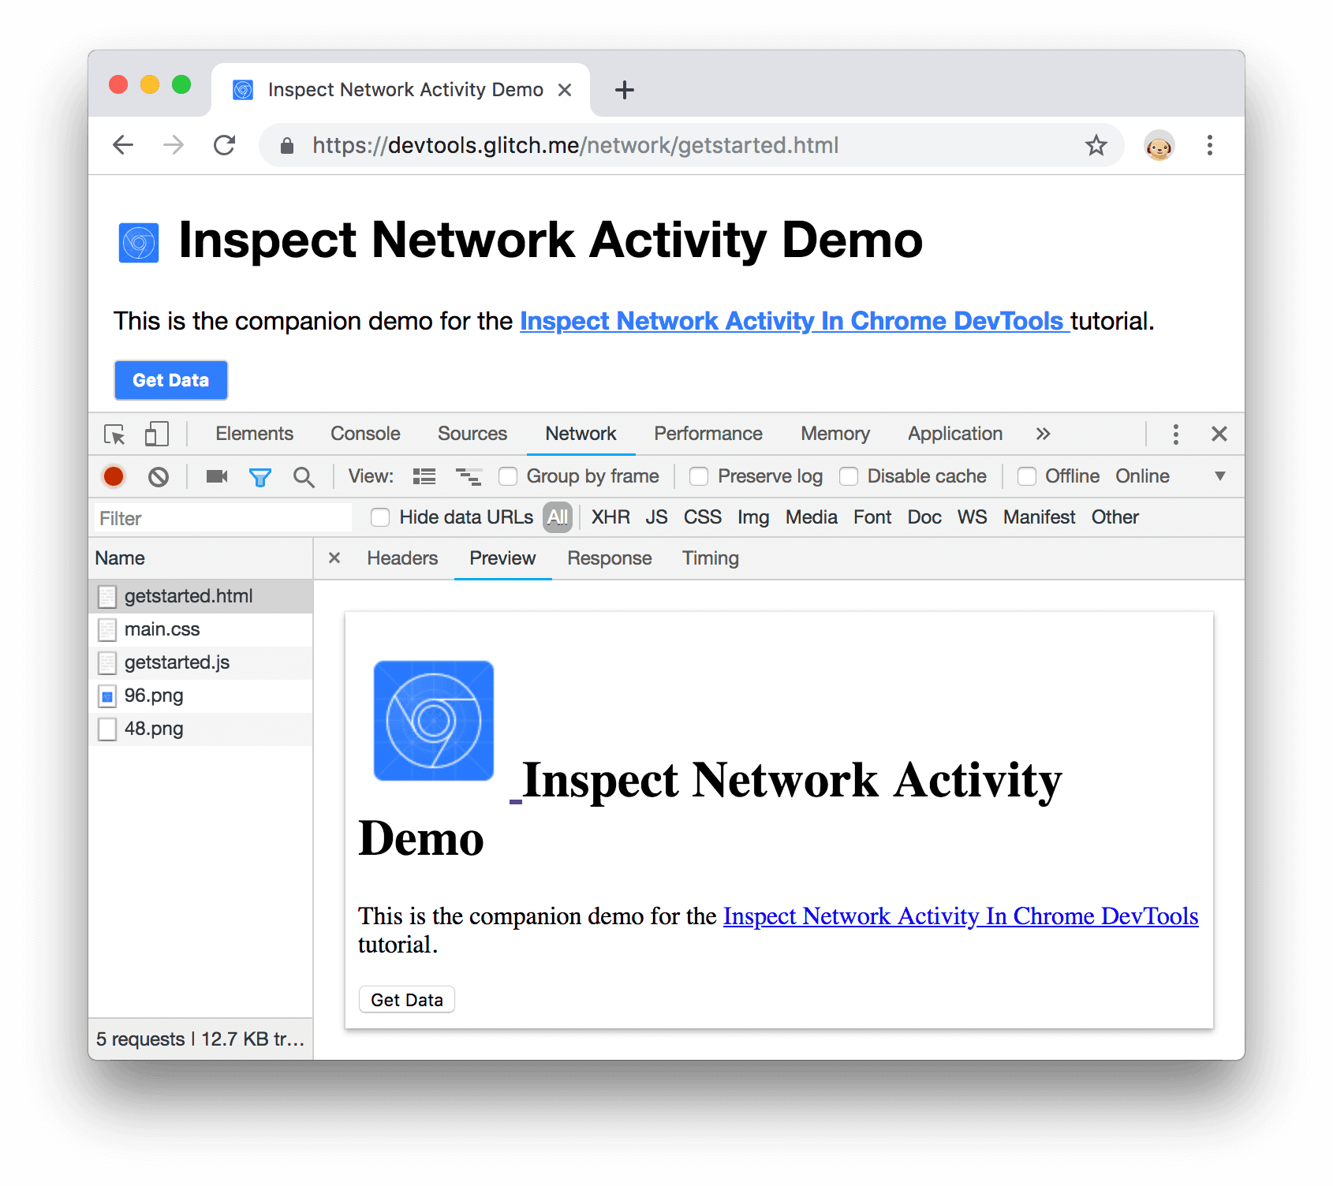Open a new browser tab
This screenshot has height=1186, width=1333.
(x=625, y=90)
